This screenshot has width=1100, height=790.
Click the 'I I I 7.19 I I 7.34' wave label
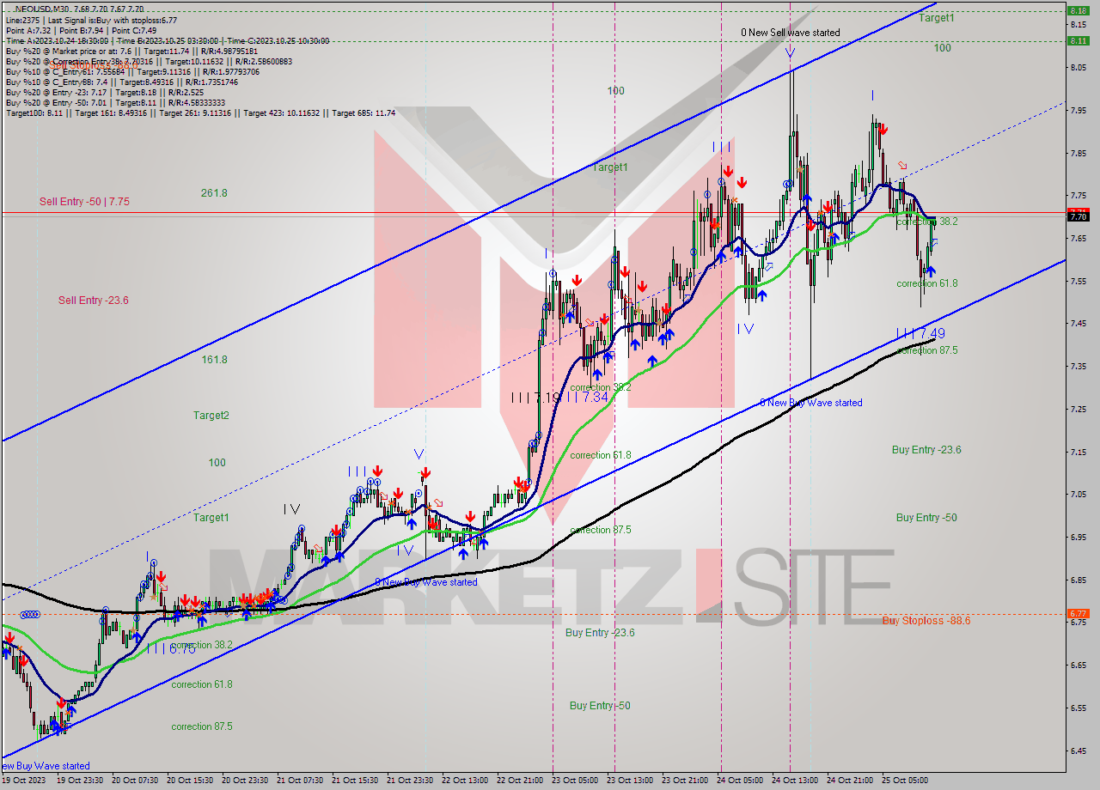(x=559, y=398)
